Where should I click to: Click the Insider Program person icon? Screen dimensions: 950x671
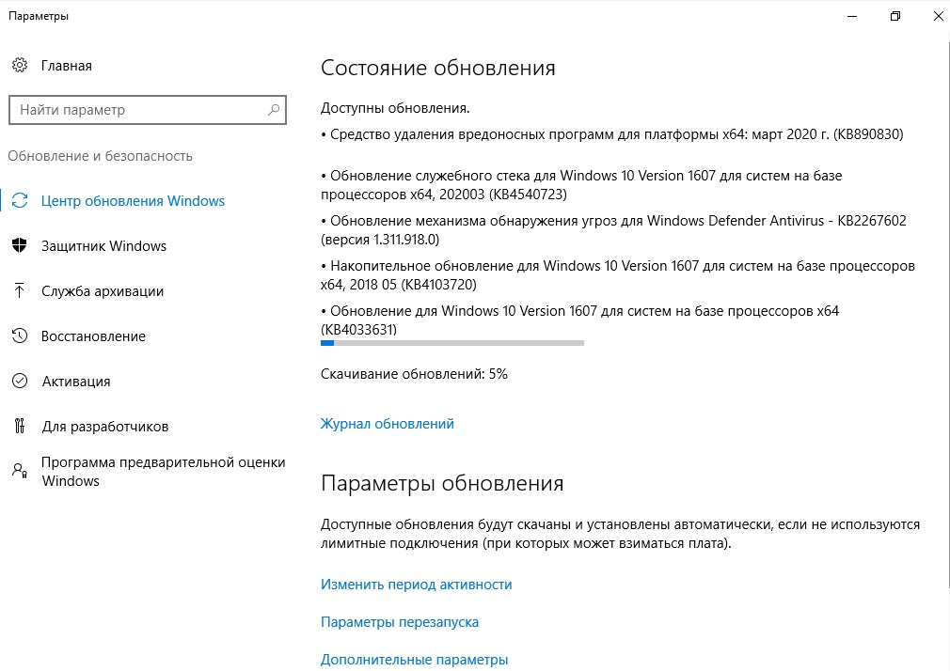pyautogui.click(x=20, y=471)
